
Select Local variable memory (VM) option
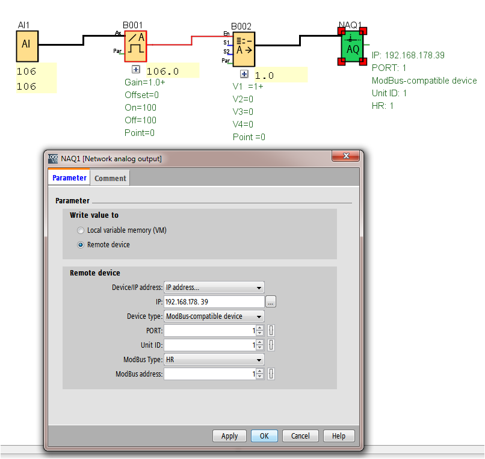click(81, 230)
